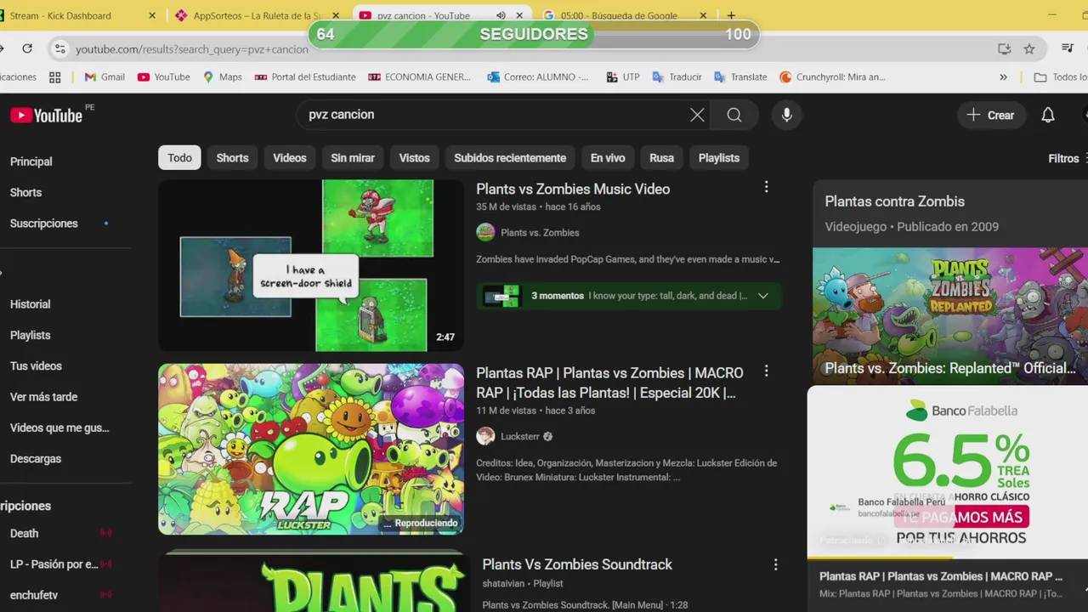Click the Crear button
The image size is (1088, 612).
click(991, 115)
